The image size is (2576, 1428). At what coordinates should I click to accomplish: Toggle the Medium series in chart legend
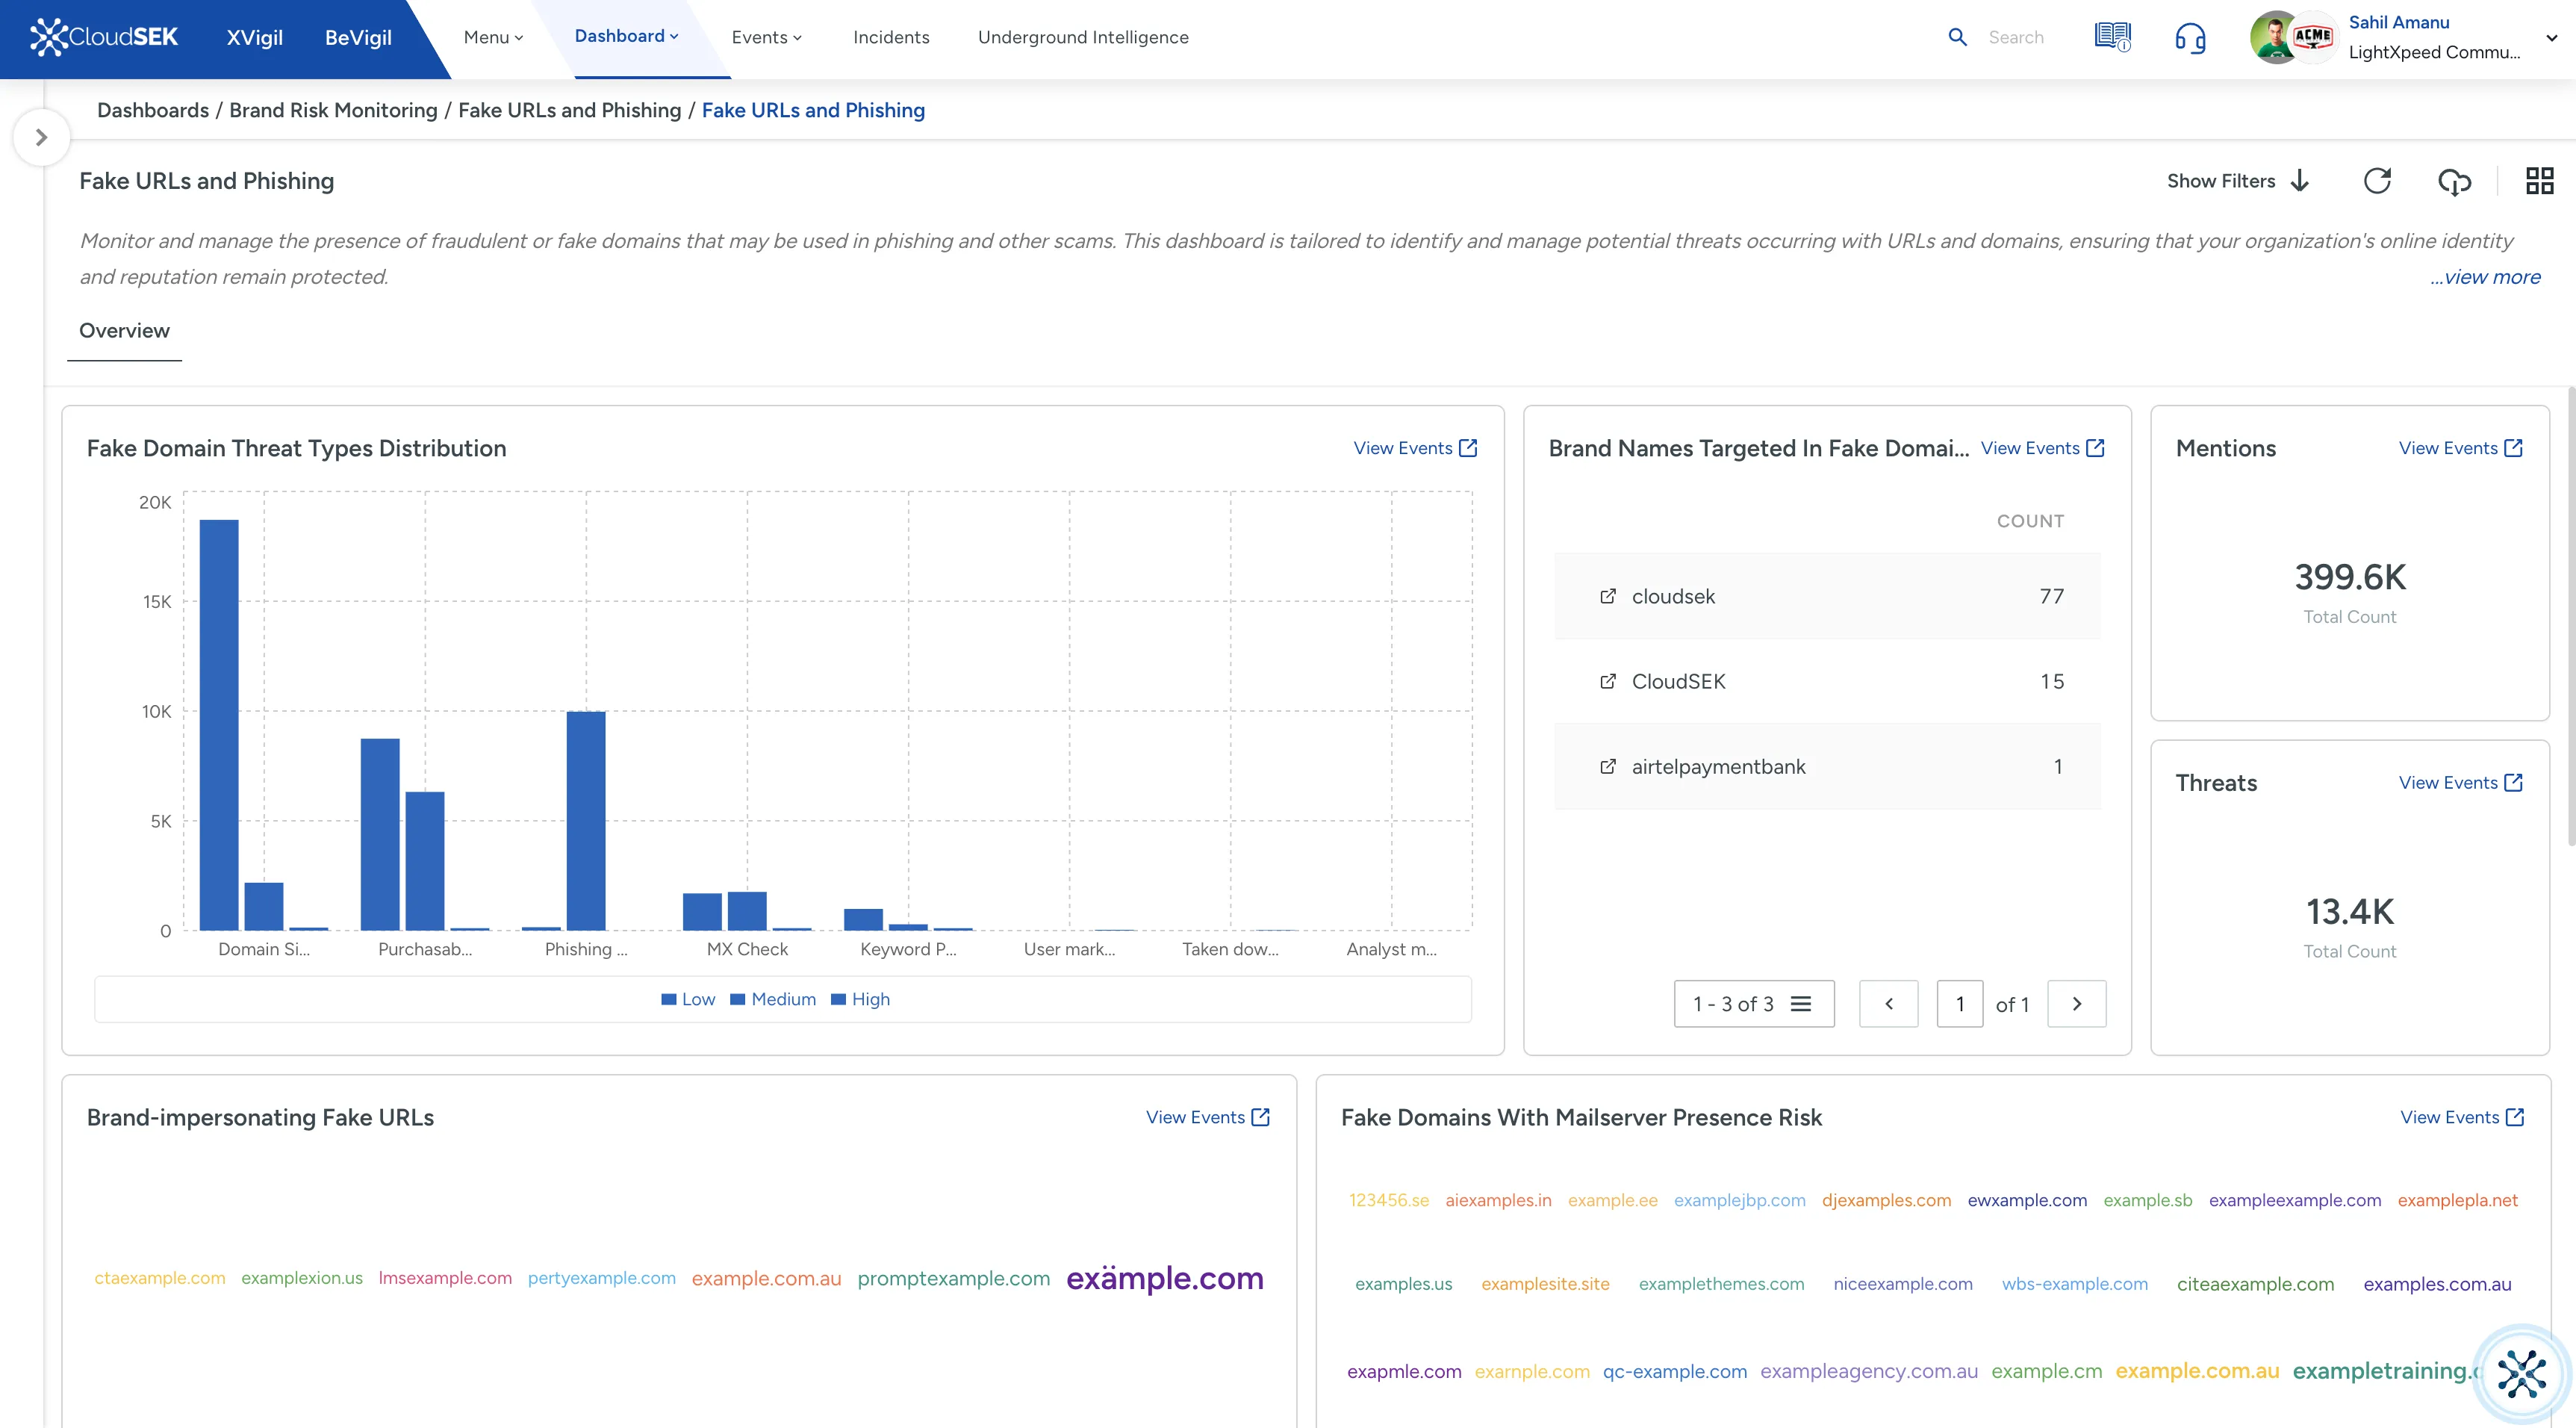[x=773, y=999]
